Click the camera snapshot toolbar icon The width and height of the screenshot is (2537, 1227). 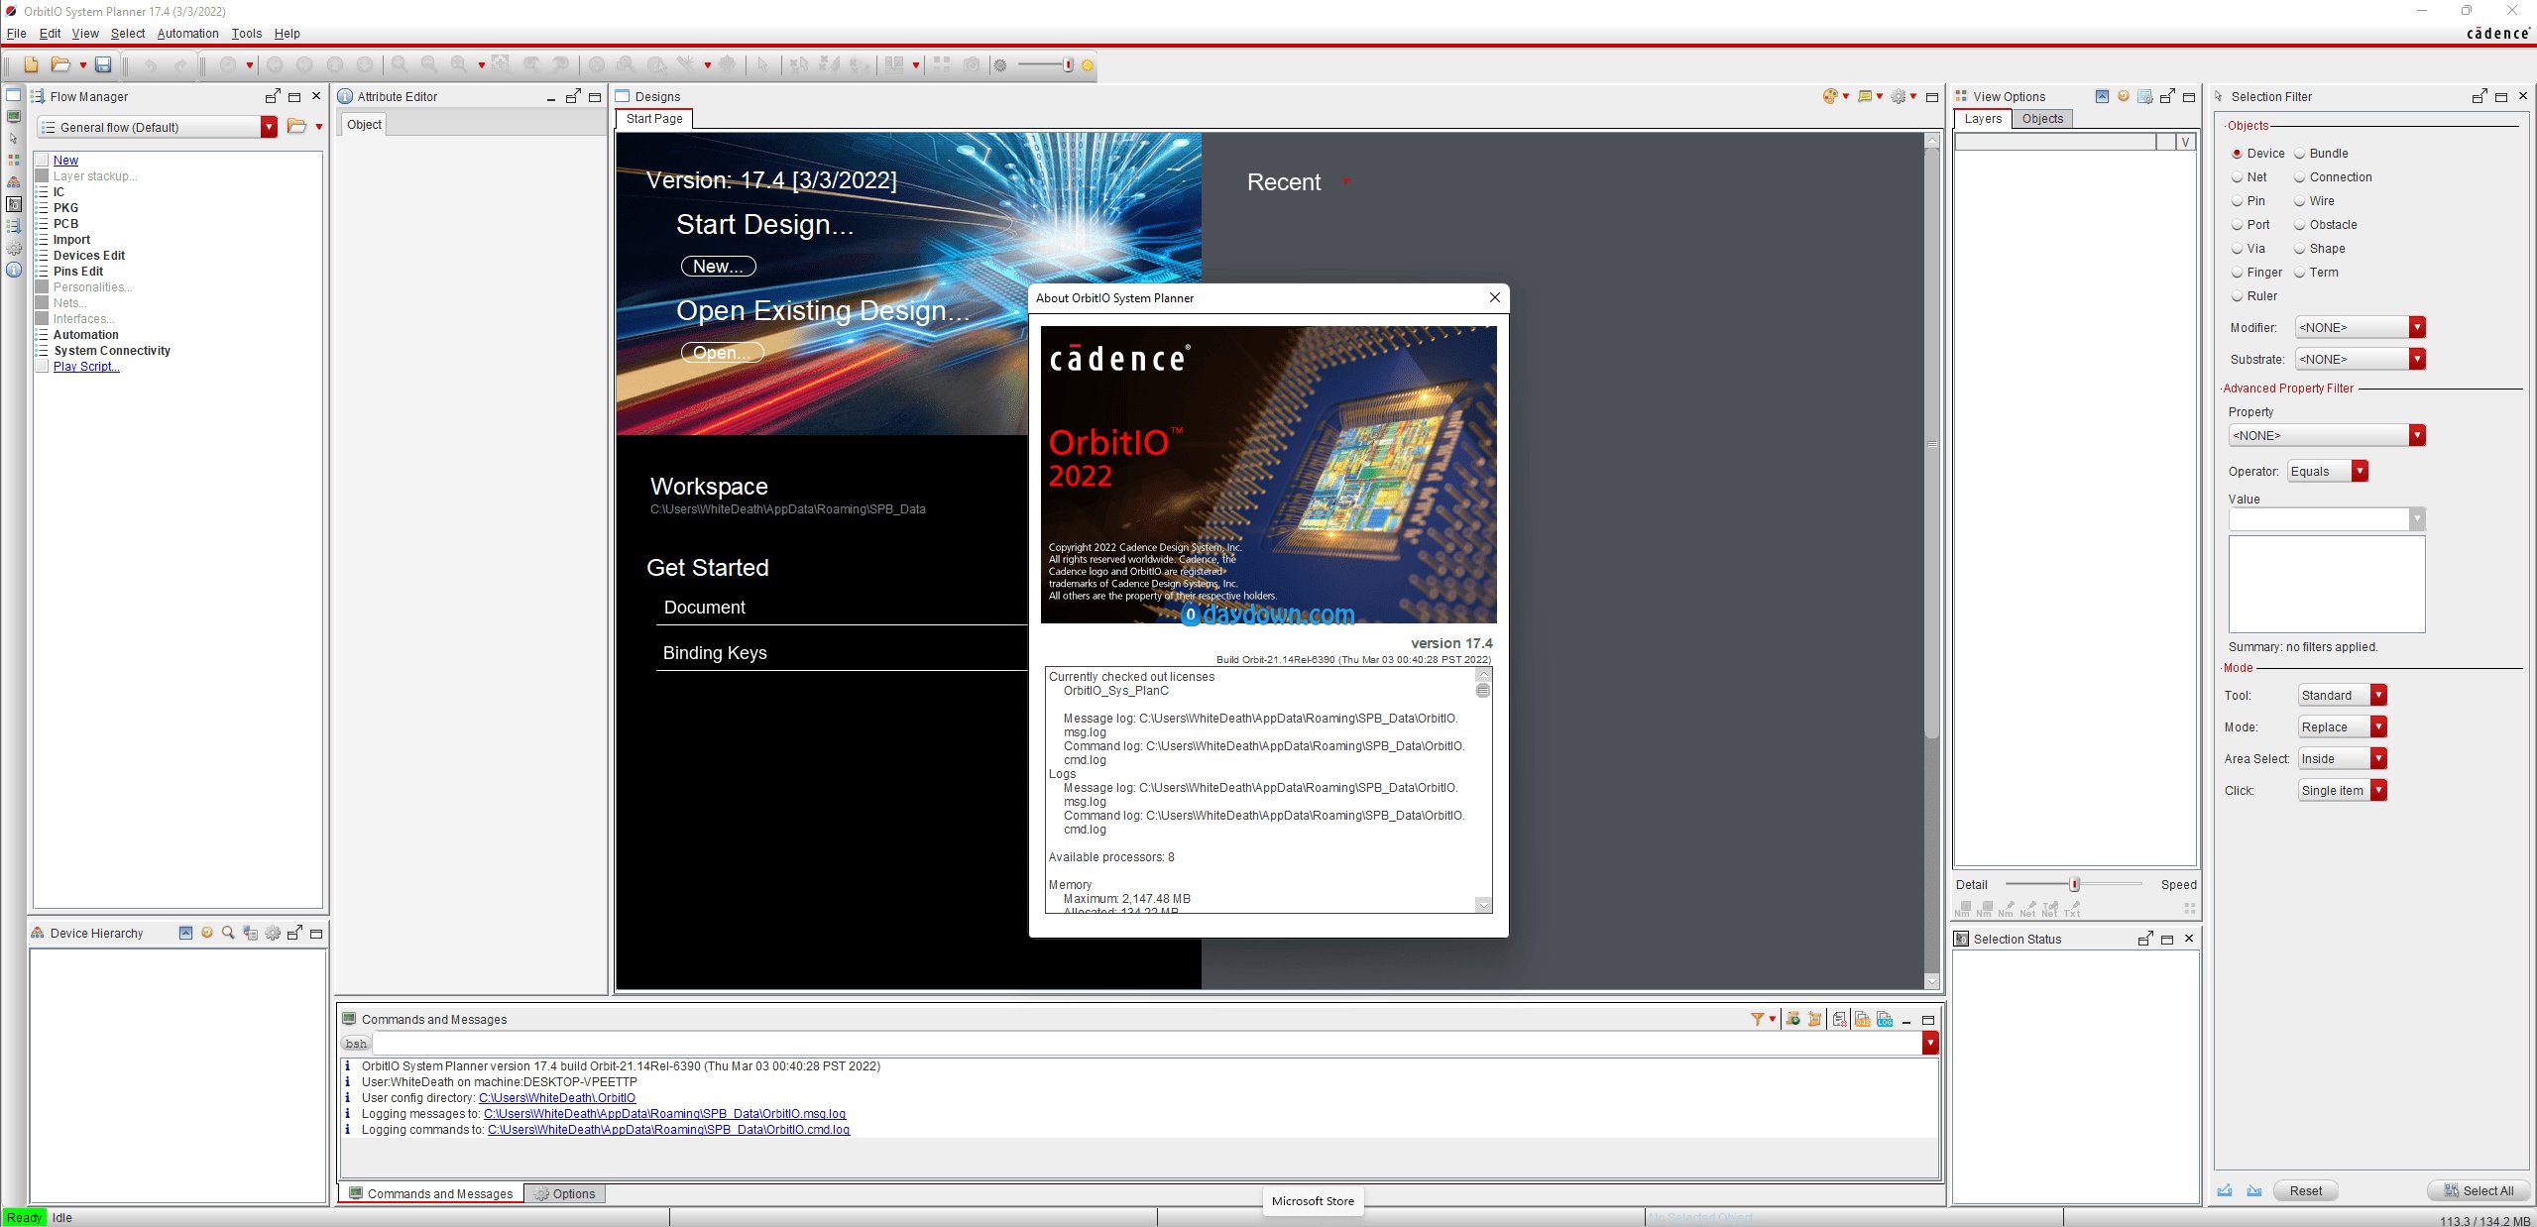coord(972,65)
